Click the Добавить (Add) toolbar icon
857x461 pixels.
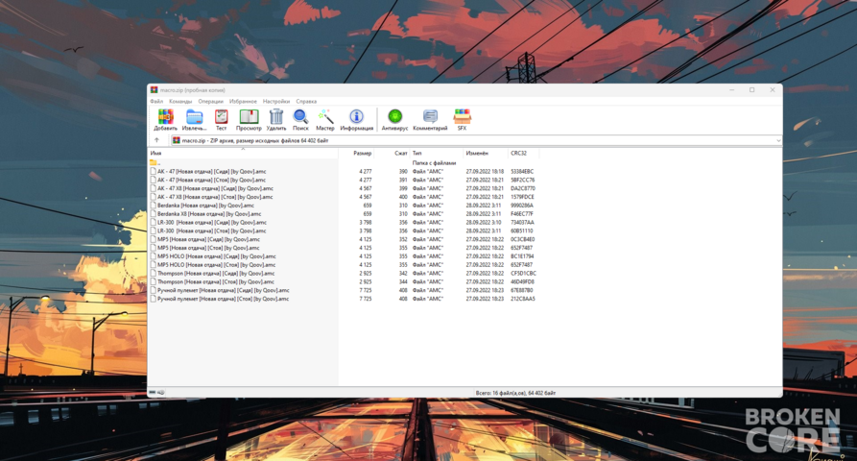[165, 116]
